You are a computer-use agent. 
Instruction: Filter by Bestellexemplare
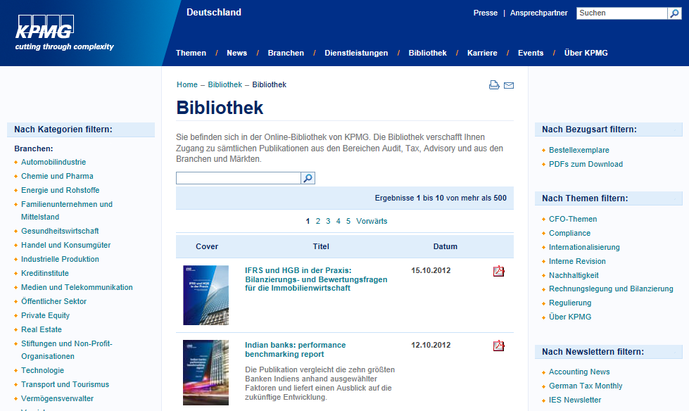pos(579,151)
